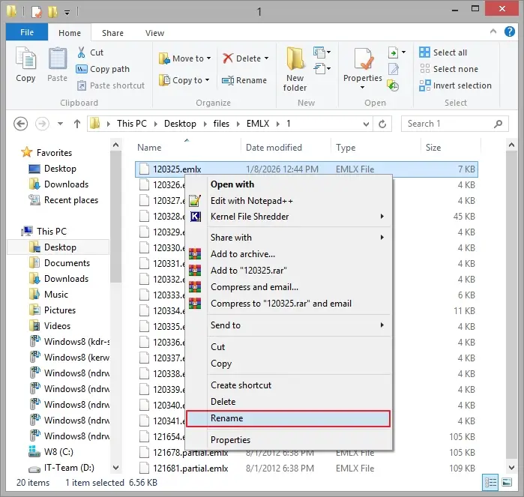This screenshot has width=524, height=497.
Task: Expand the address bar history dropdown
Action: (366, 124)
